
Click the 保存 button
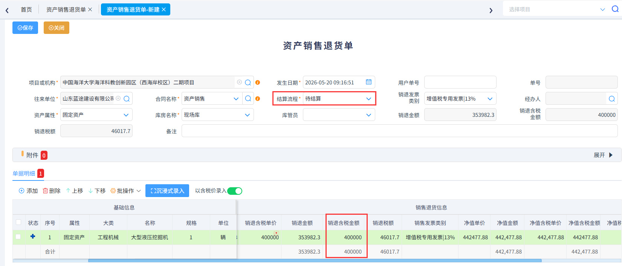click(x=25, y=28)
